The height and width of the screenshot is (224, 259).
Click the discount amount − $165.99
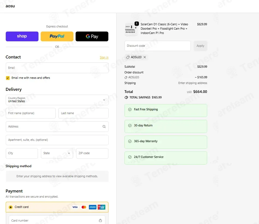(201, 77)
